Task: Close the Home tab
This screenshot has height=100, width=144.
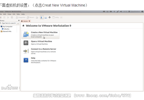Action: (29, 21)
